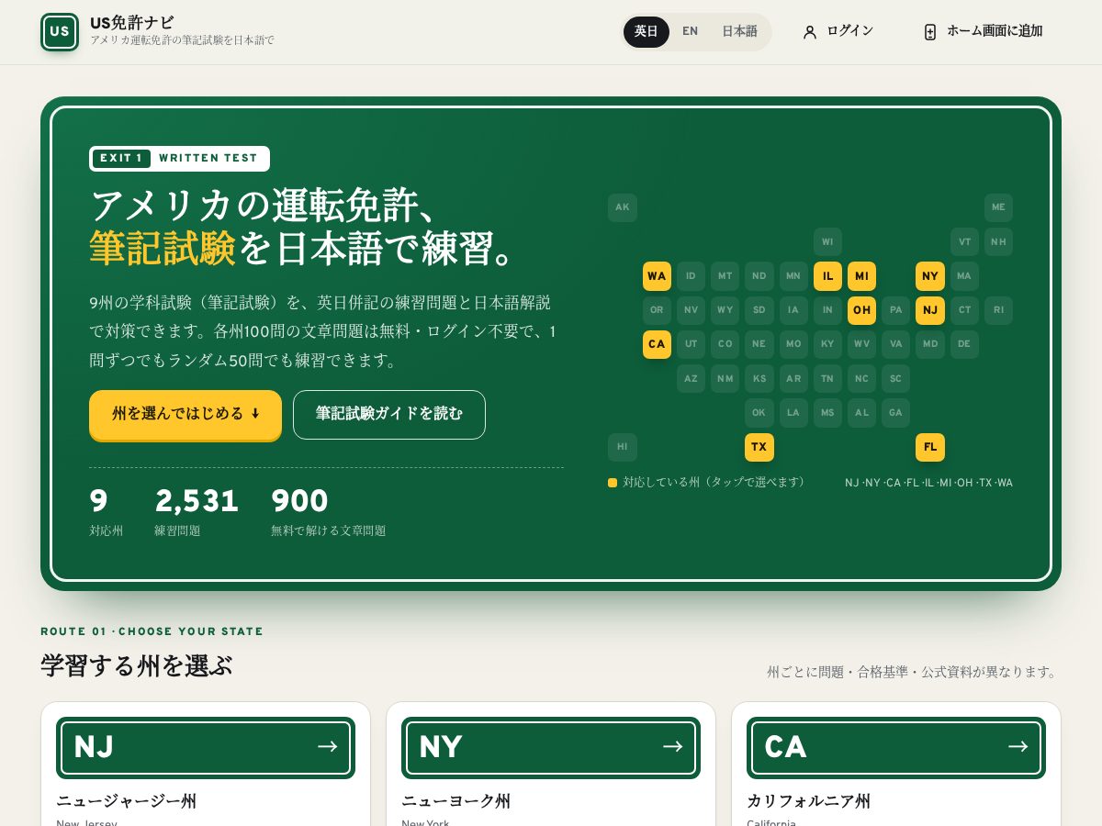Click カリフォルニア州 card title
Image resolution: width=1102 pixels, height=826 pixels.
808,801
